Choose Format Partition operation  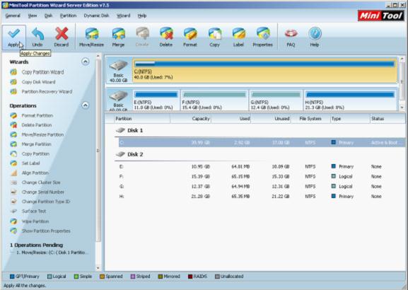37,115
